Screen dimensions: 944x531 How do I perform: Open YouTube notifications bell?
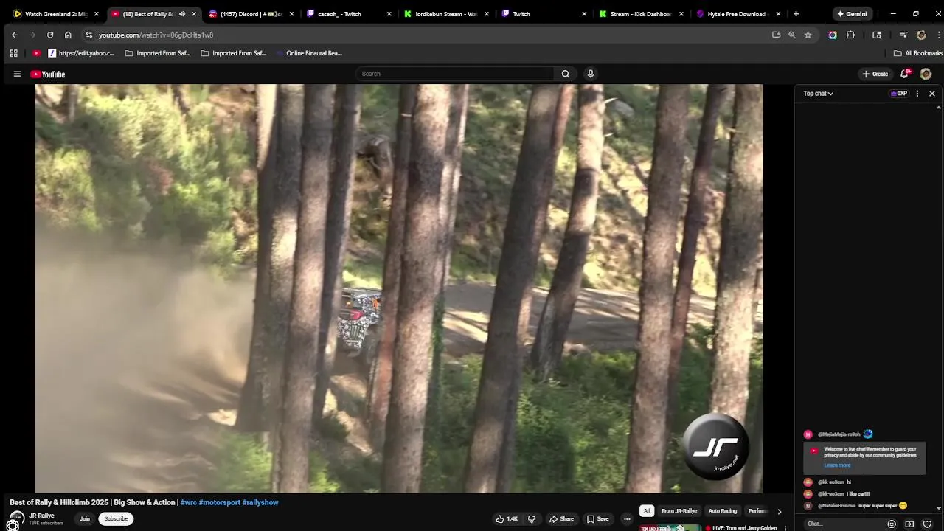pos(905,74)
